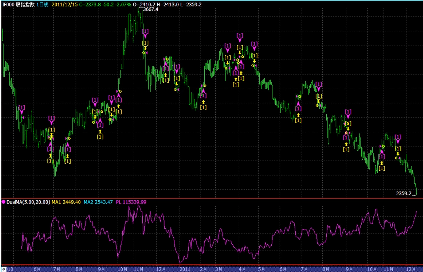
Task: Click the magenta [1] marker above August 2011
Action: [x=318, y=84]
